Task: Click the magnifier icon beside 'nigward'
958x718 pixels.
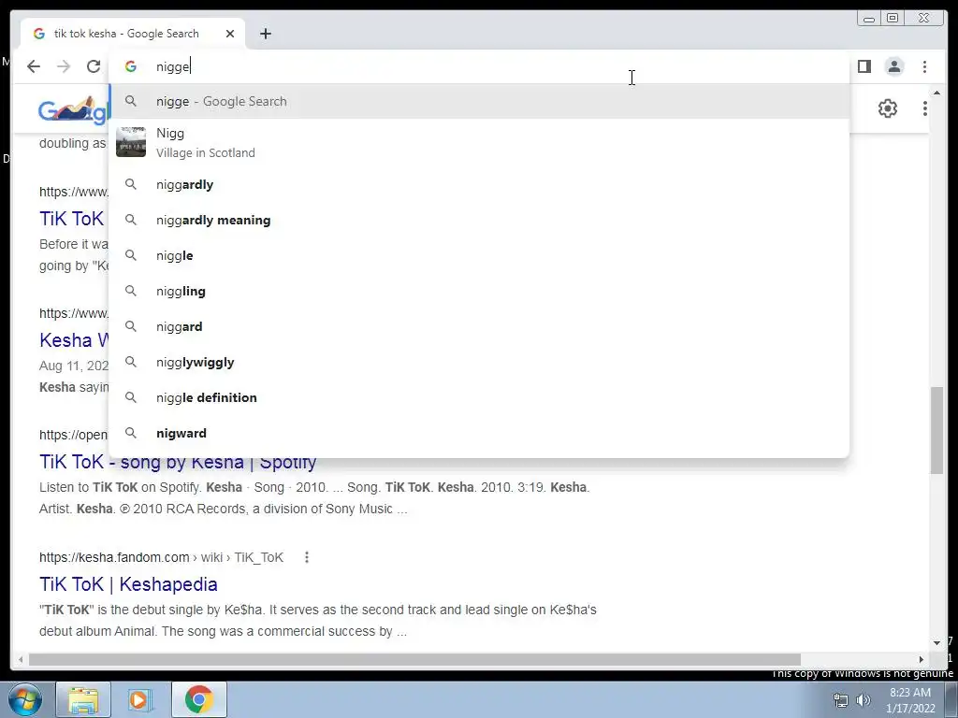Action: coord(131,433)
